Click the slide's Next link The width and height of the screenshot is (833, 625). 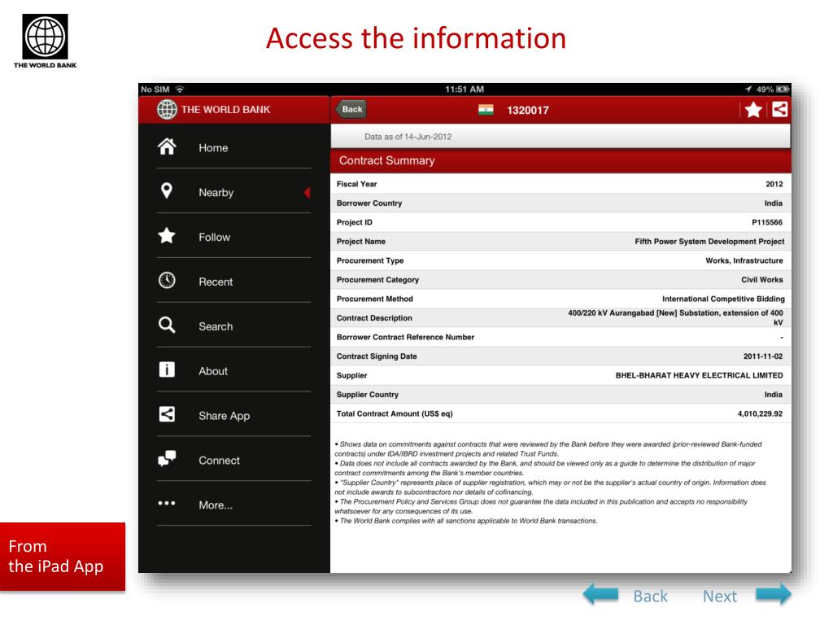[720, 597]
